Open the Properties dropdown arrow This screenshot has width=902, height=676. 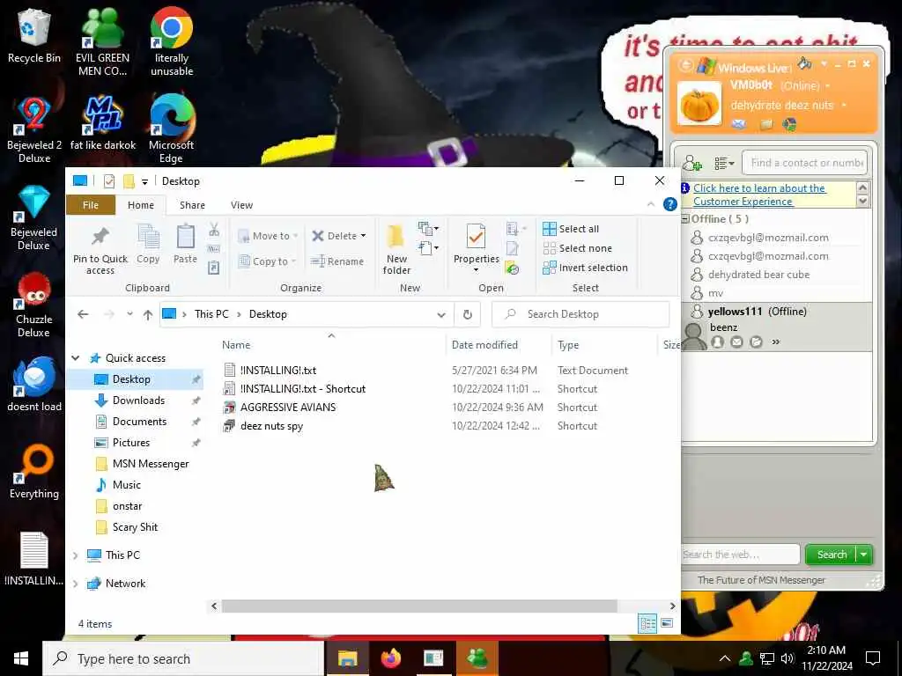click(x=476, y=270)
